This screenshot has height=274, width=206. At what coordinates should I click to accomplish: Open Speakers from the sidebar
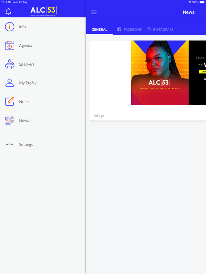click(x=27, y=64)
